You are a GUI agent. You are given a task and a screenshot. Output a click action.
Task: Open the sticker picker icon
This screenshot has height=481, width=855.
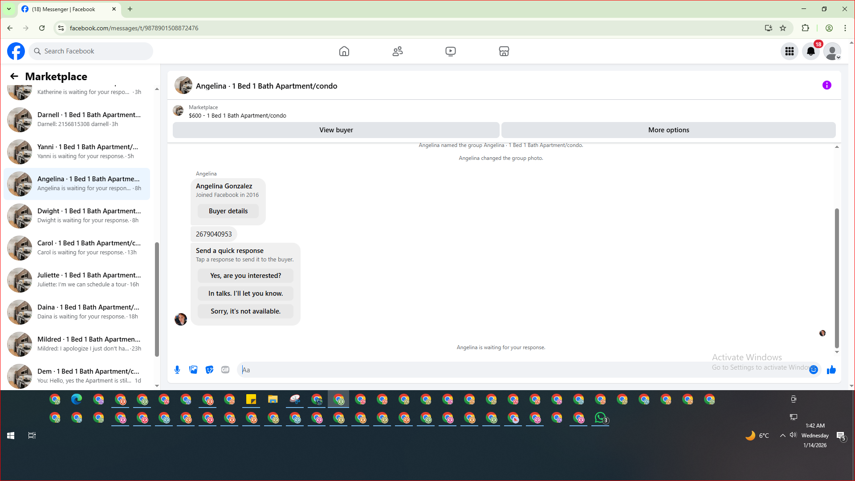pos(209,370)
